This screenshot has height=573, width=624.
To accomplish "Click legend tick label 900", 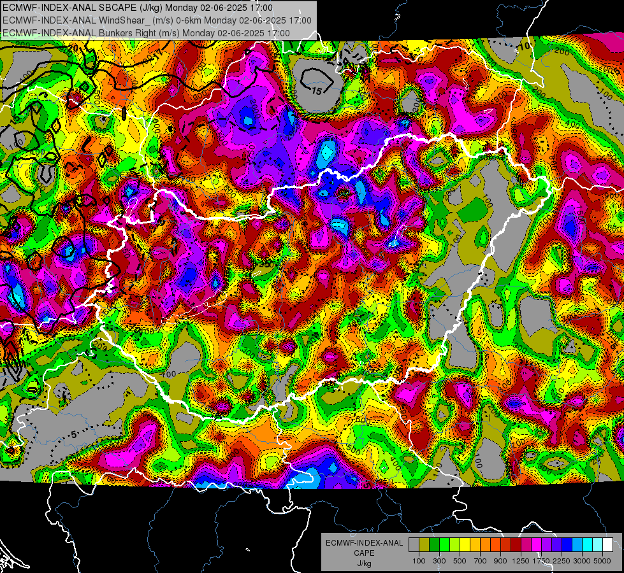I will [x=500, y=561].
